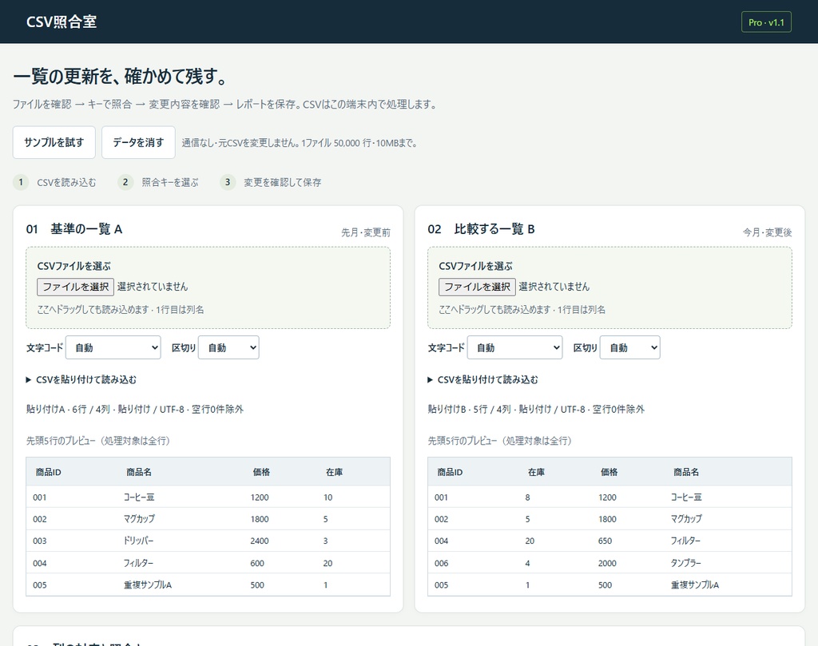Click 商品名 header in table A
This screenshot has width=818, height=646.
(x=139, y=473)
